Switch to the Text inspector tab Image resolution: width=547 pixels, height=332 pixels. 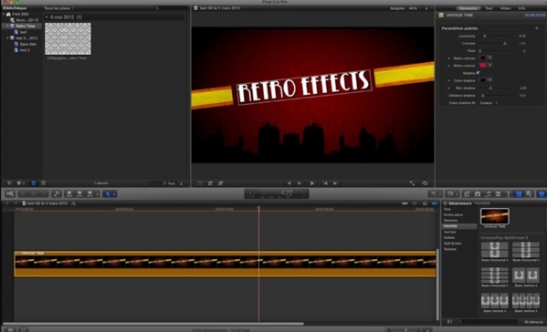pos(489,8)
